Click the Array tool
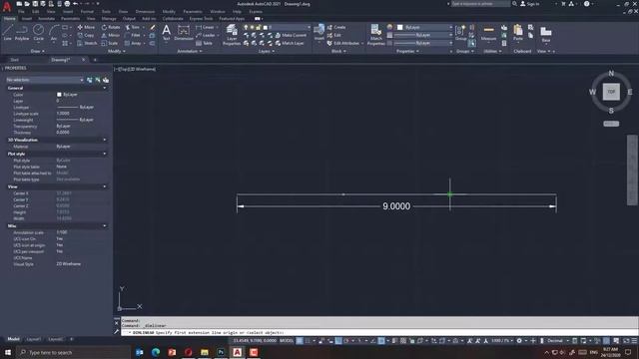The width and height of the screenshot is (639, 359). [x=133, y=43]
